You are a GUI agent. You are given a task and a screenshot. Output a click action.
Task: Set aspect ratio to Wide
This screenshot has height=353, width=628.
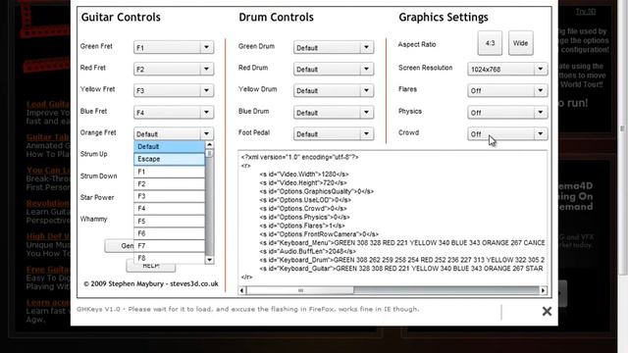[x=521, y=43]
